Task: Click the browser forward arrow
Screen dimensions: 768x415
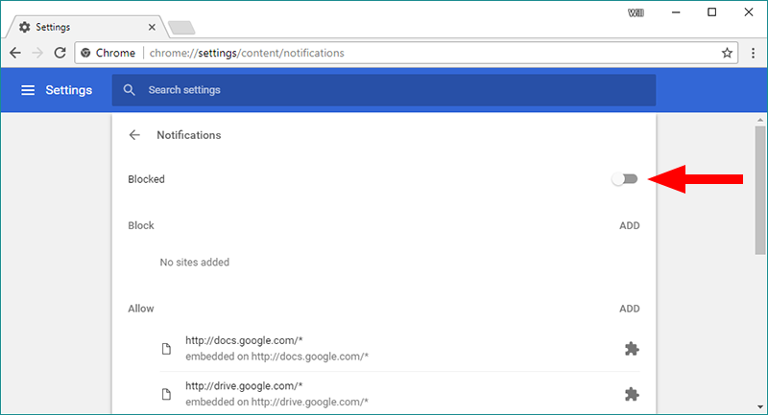Action: pos(37,53)
